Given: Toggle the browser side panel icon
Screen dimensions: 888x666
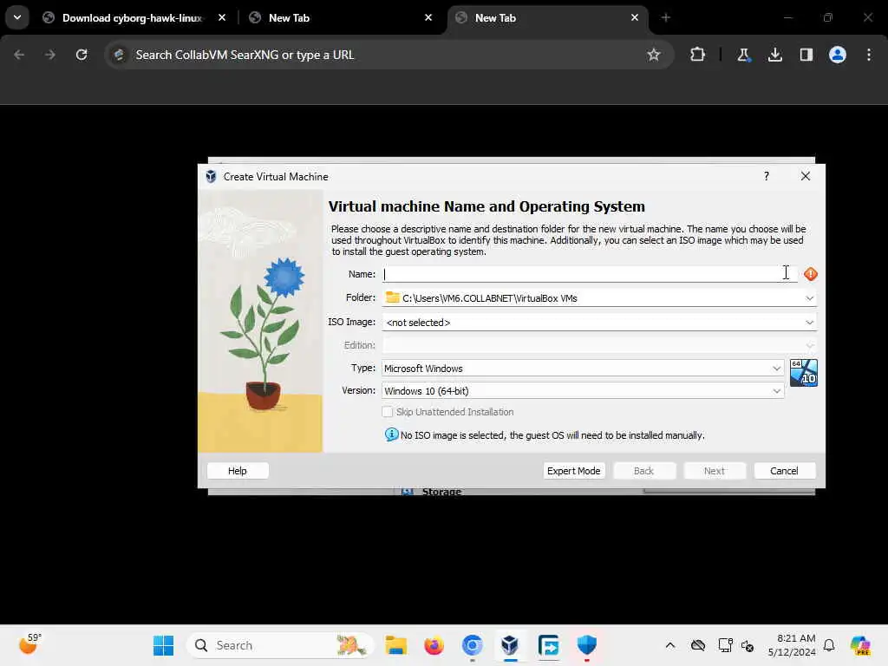Looking at the screenshot, I should pos(806,55).
